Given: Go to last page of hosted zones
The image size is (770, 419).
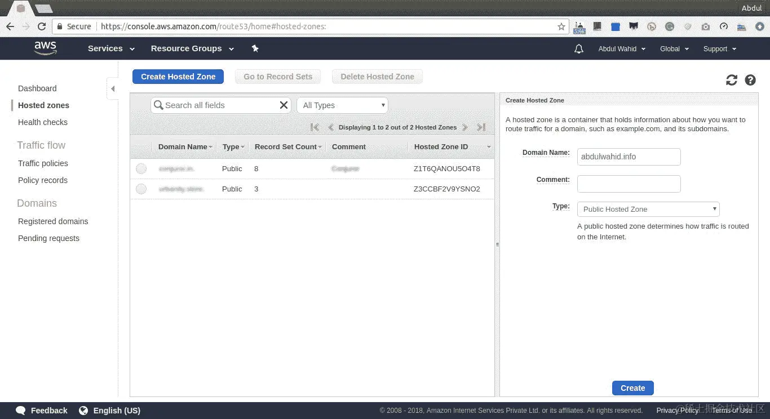Looking at the screenshot, I should point(481,127).
